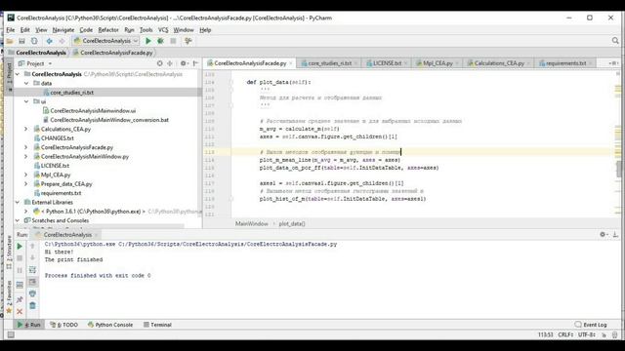This screenshot has width=625, height=351.
Task: Click the Synchronize toolbar icon
Action: click(34, 41)
